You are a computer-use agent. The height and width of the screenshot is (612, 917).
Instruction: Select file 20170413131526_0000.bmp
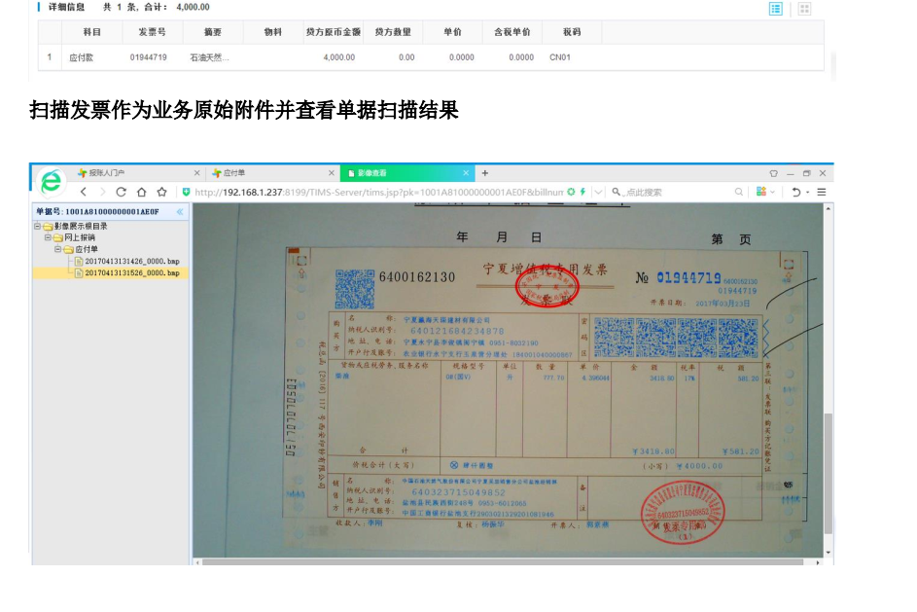[x=131, y=273]
